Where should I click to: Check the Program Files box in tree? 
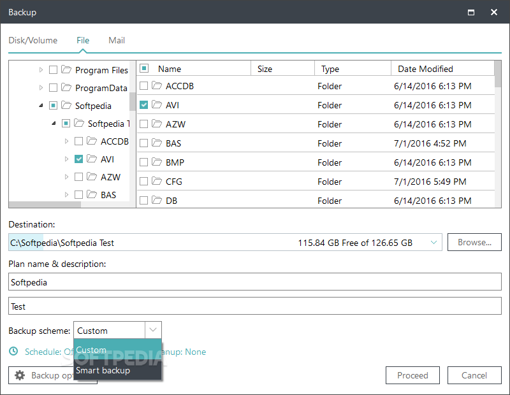tap(53, 70)
